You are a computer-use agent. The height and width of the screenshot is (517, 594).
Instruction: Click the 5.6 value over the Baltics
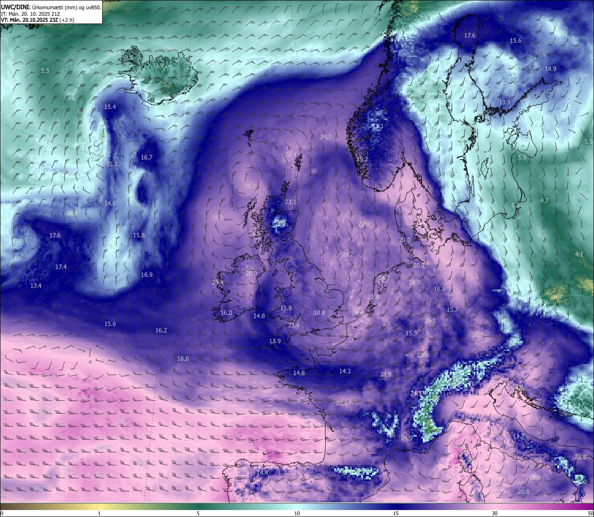pyautogui.click(x=522, y=157)
